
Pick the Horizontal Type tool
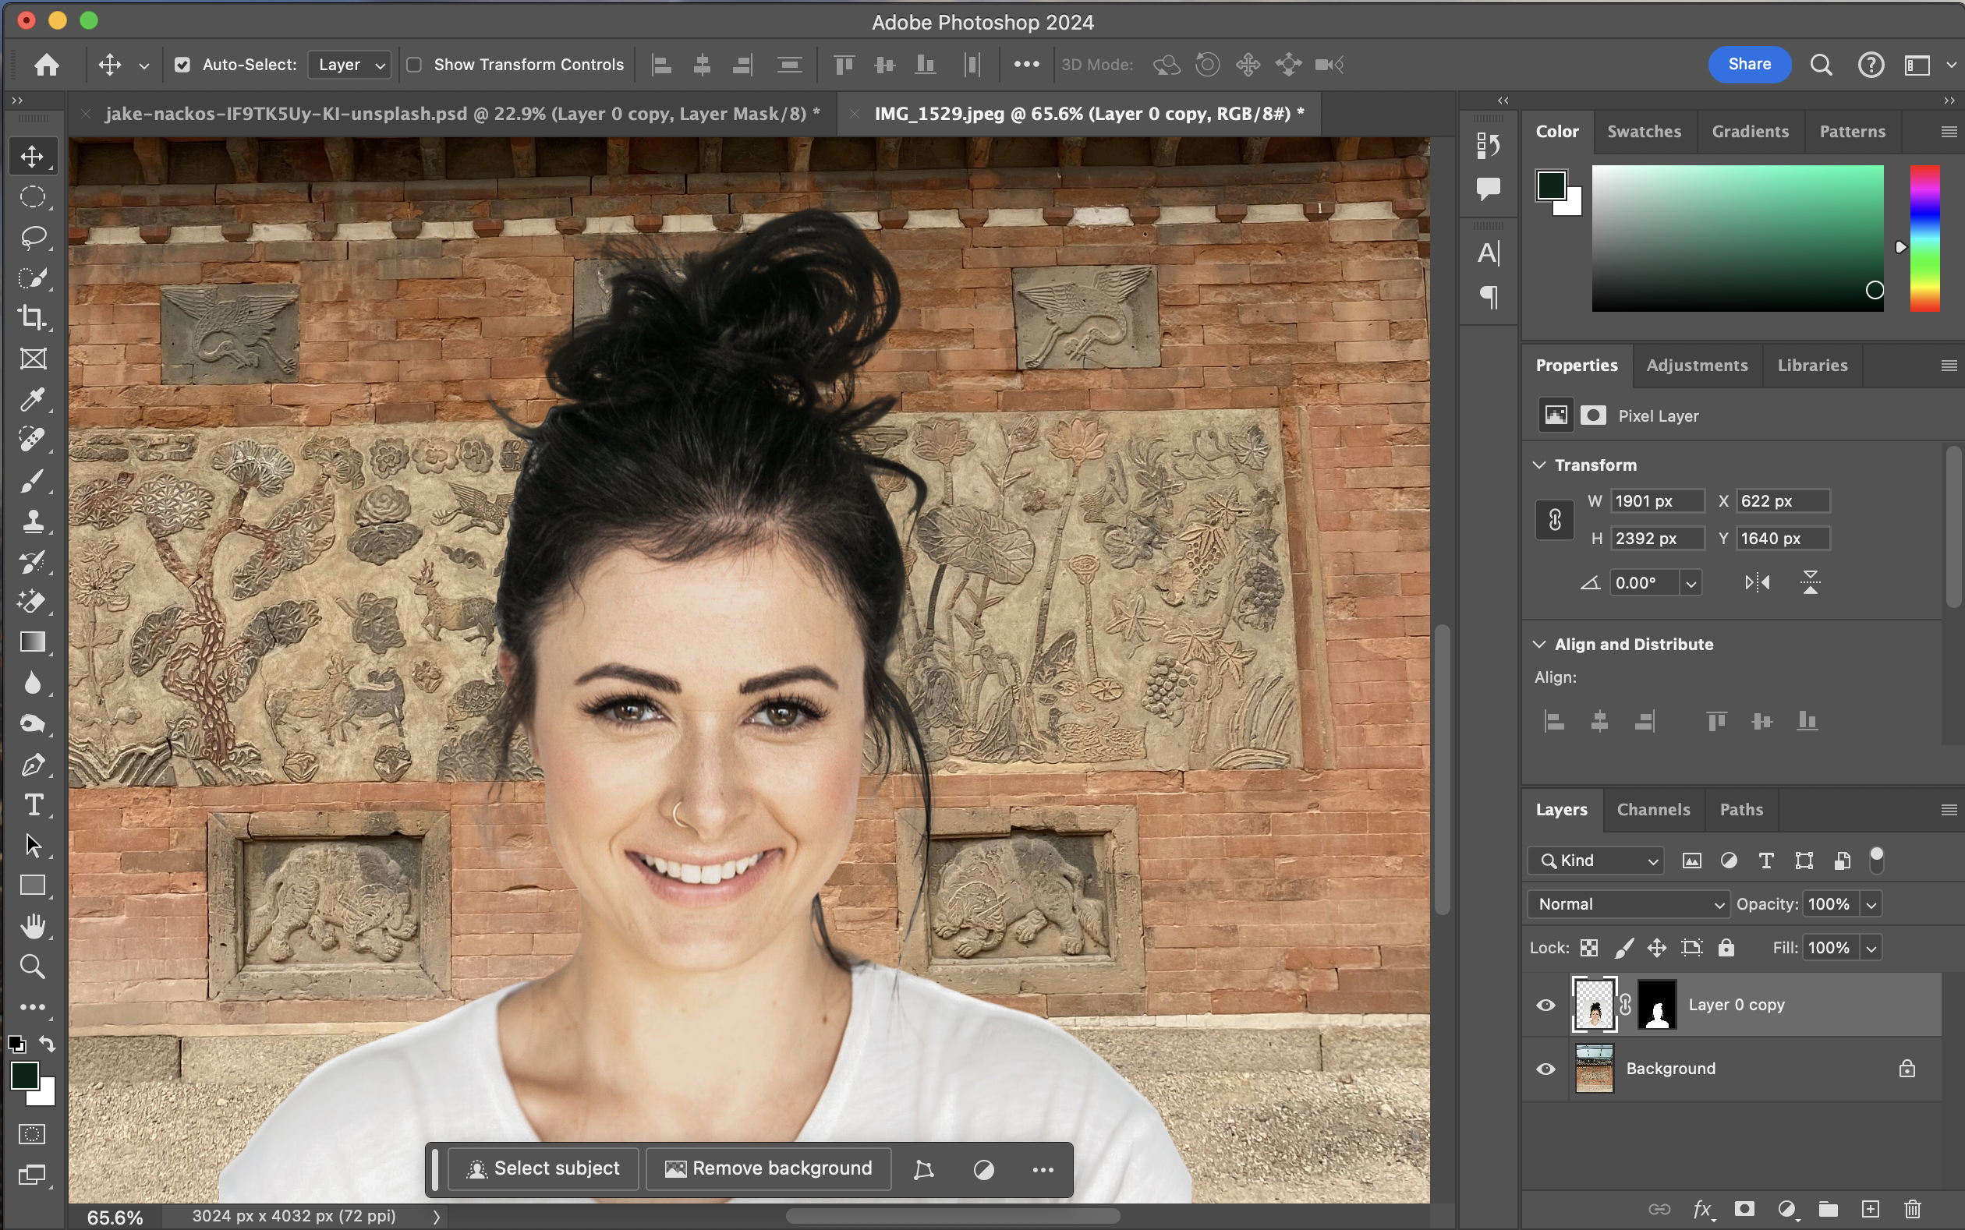[33, 805]
